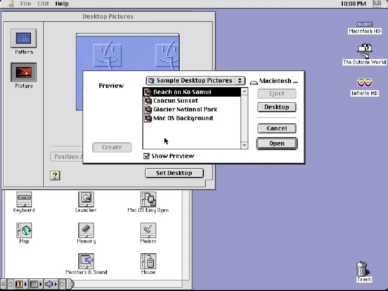The height and width of the screenshot is (291, 388).
Task: Select the Picture icon in Desktop Pictures
Action: 23,72
